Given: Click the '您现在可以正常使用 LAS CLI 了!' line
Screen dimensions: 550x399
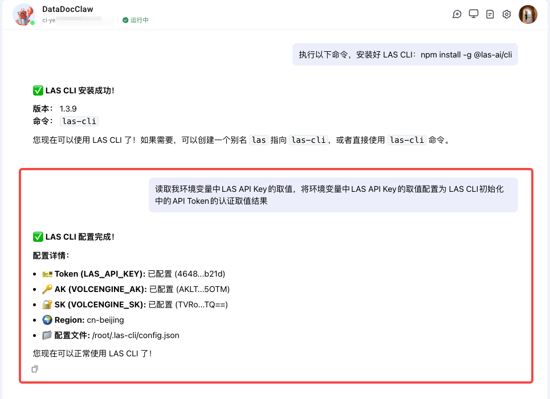Looking at the screenshot, I should [92, 353].
